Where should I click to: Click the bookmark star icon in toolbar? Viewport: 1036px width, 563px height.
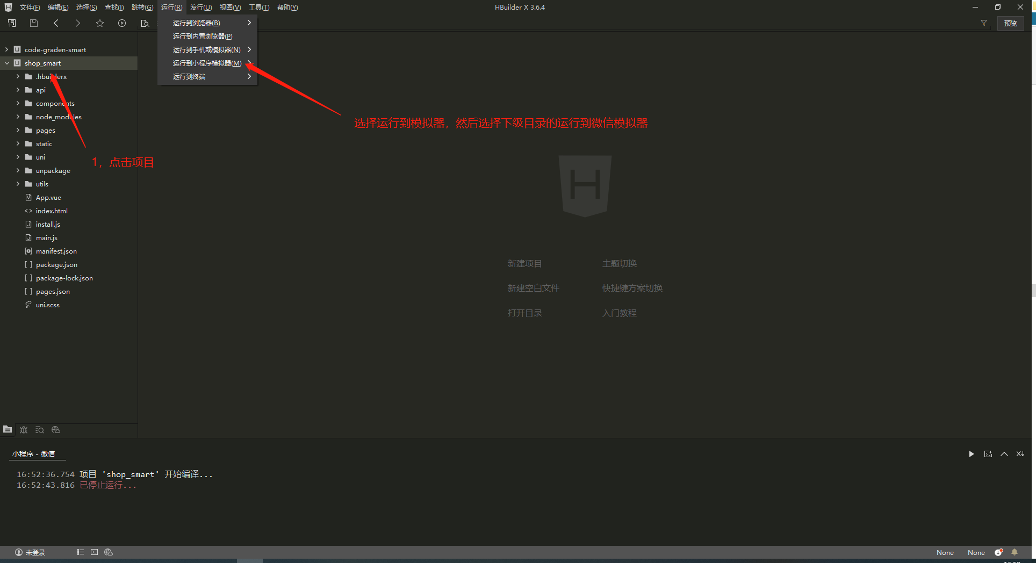100,23
